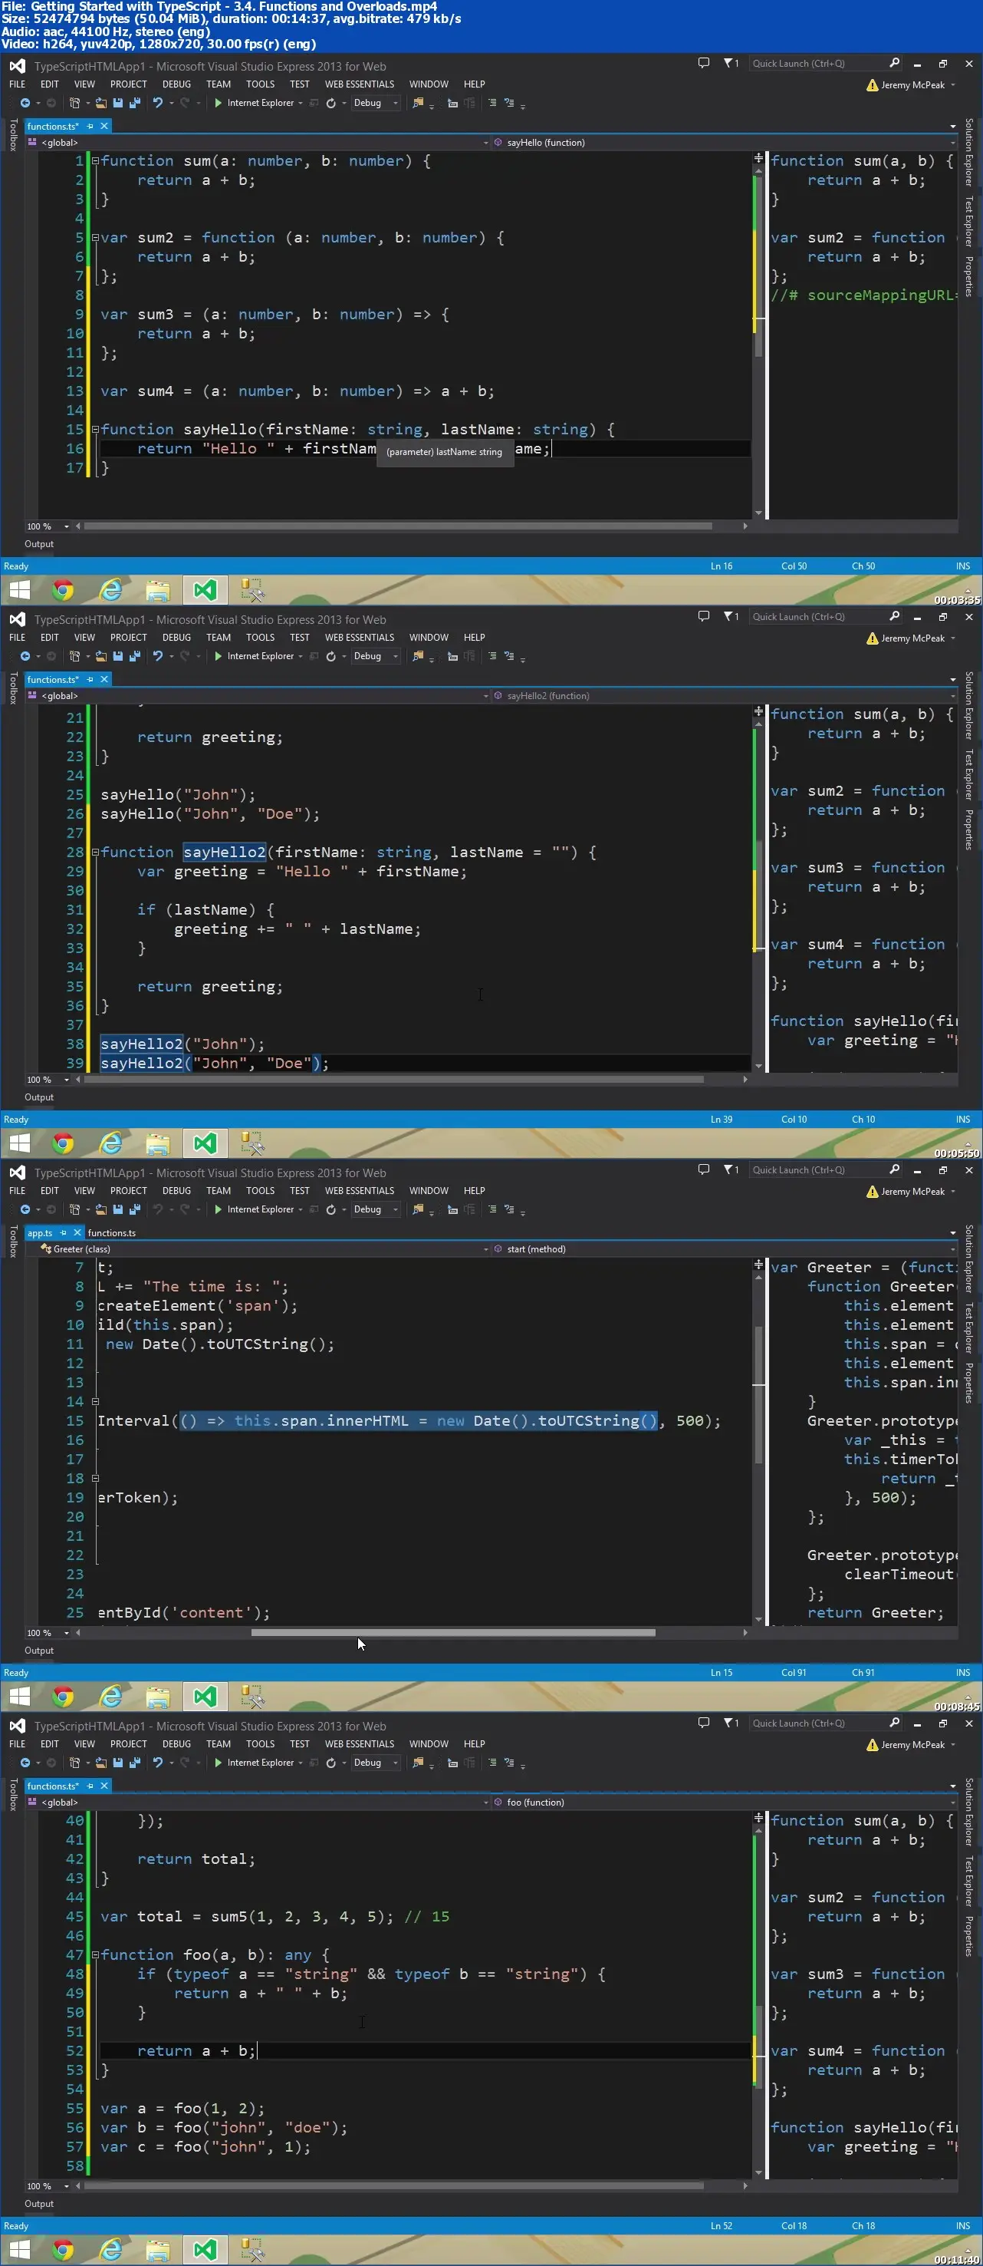Screen dimensions: 983x2266
Task: Collapse function foo at line 47
Action: click(x=95, y=1954)
